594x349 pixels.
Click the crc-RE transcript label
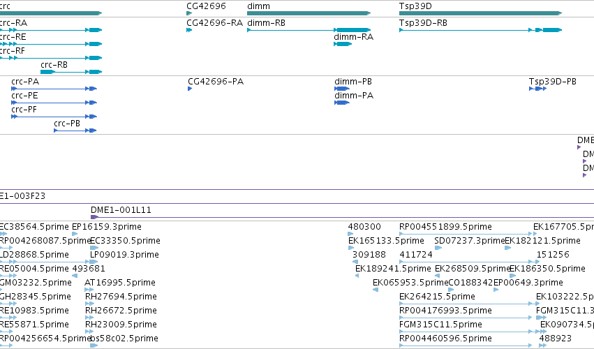point(13,37)
